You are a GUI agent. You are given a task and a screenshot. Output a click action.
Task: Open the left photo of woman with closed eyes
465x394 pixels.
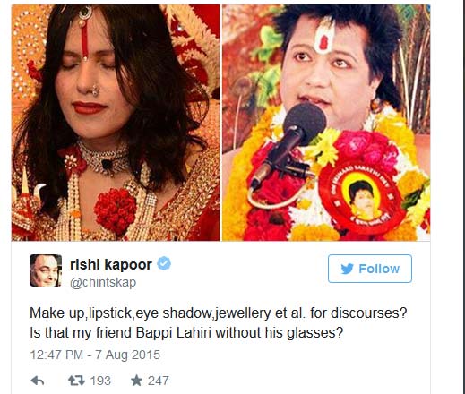coord(116,123)
